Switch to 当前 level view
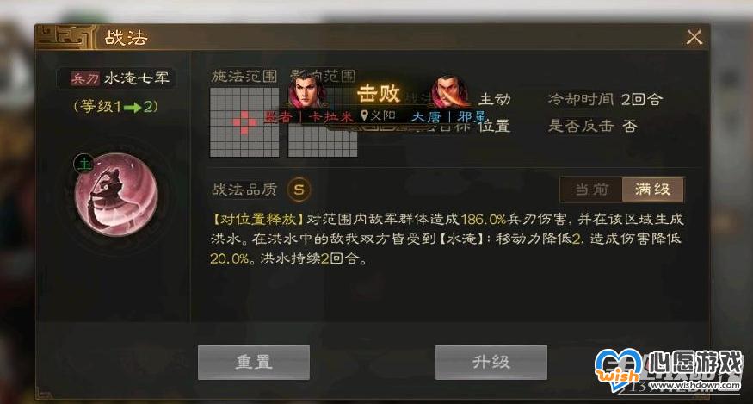The image size is (753, 404). point(591,190)
